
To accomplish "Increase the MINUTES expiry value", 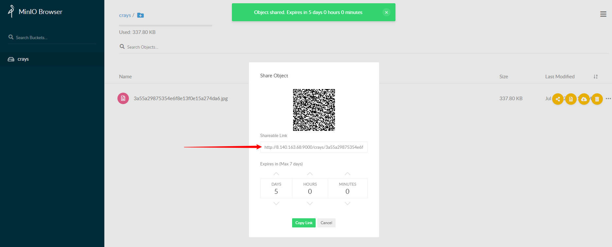I will coord(347,174).
